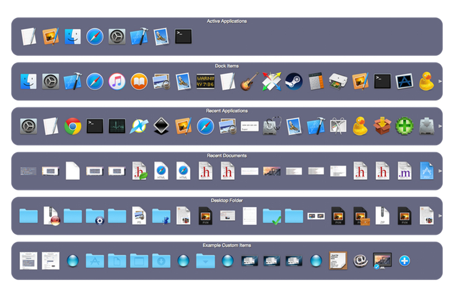Open the folder with dropdown triangle in Custom Items

tap(205, 261)
